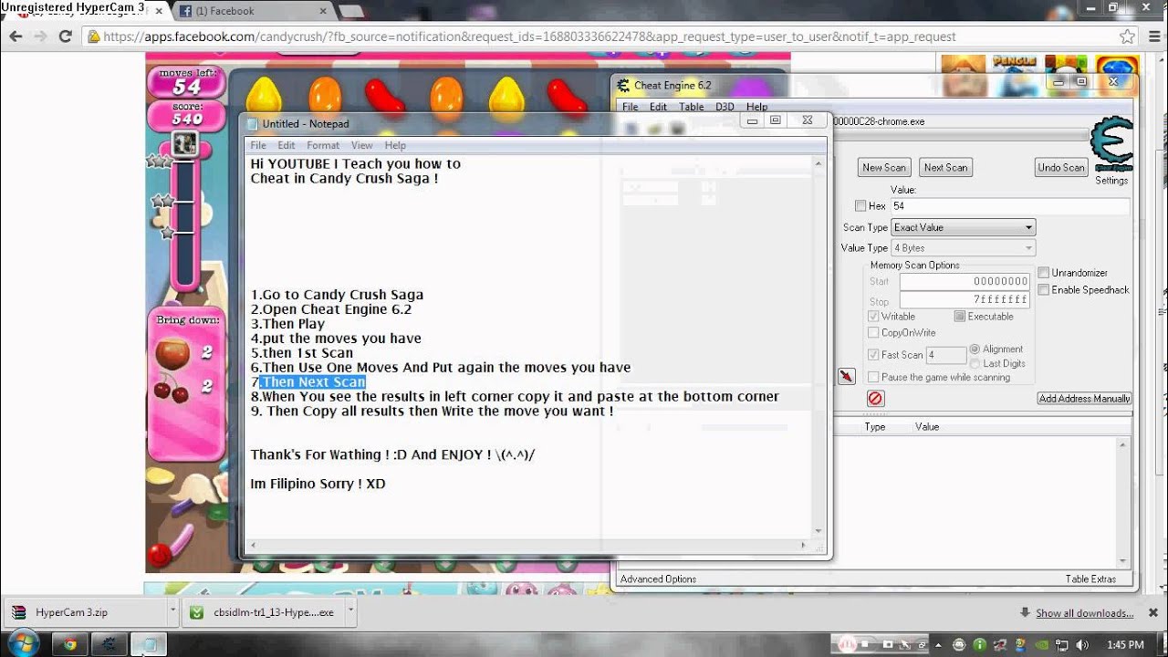Click the green icon of cbsidlm exe download
The image size is (1168, 657).
[195, 612]
